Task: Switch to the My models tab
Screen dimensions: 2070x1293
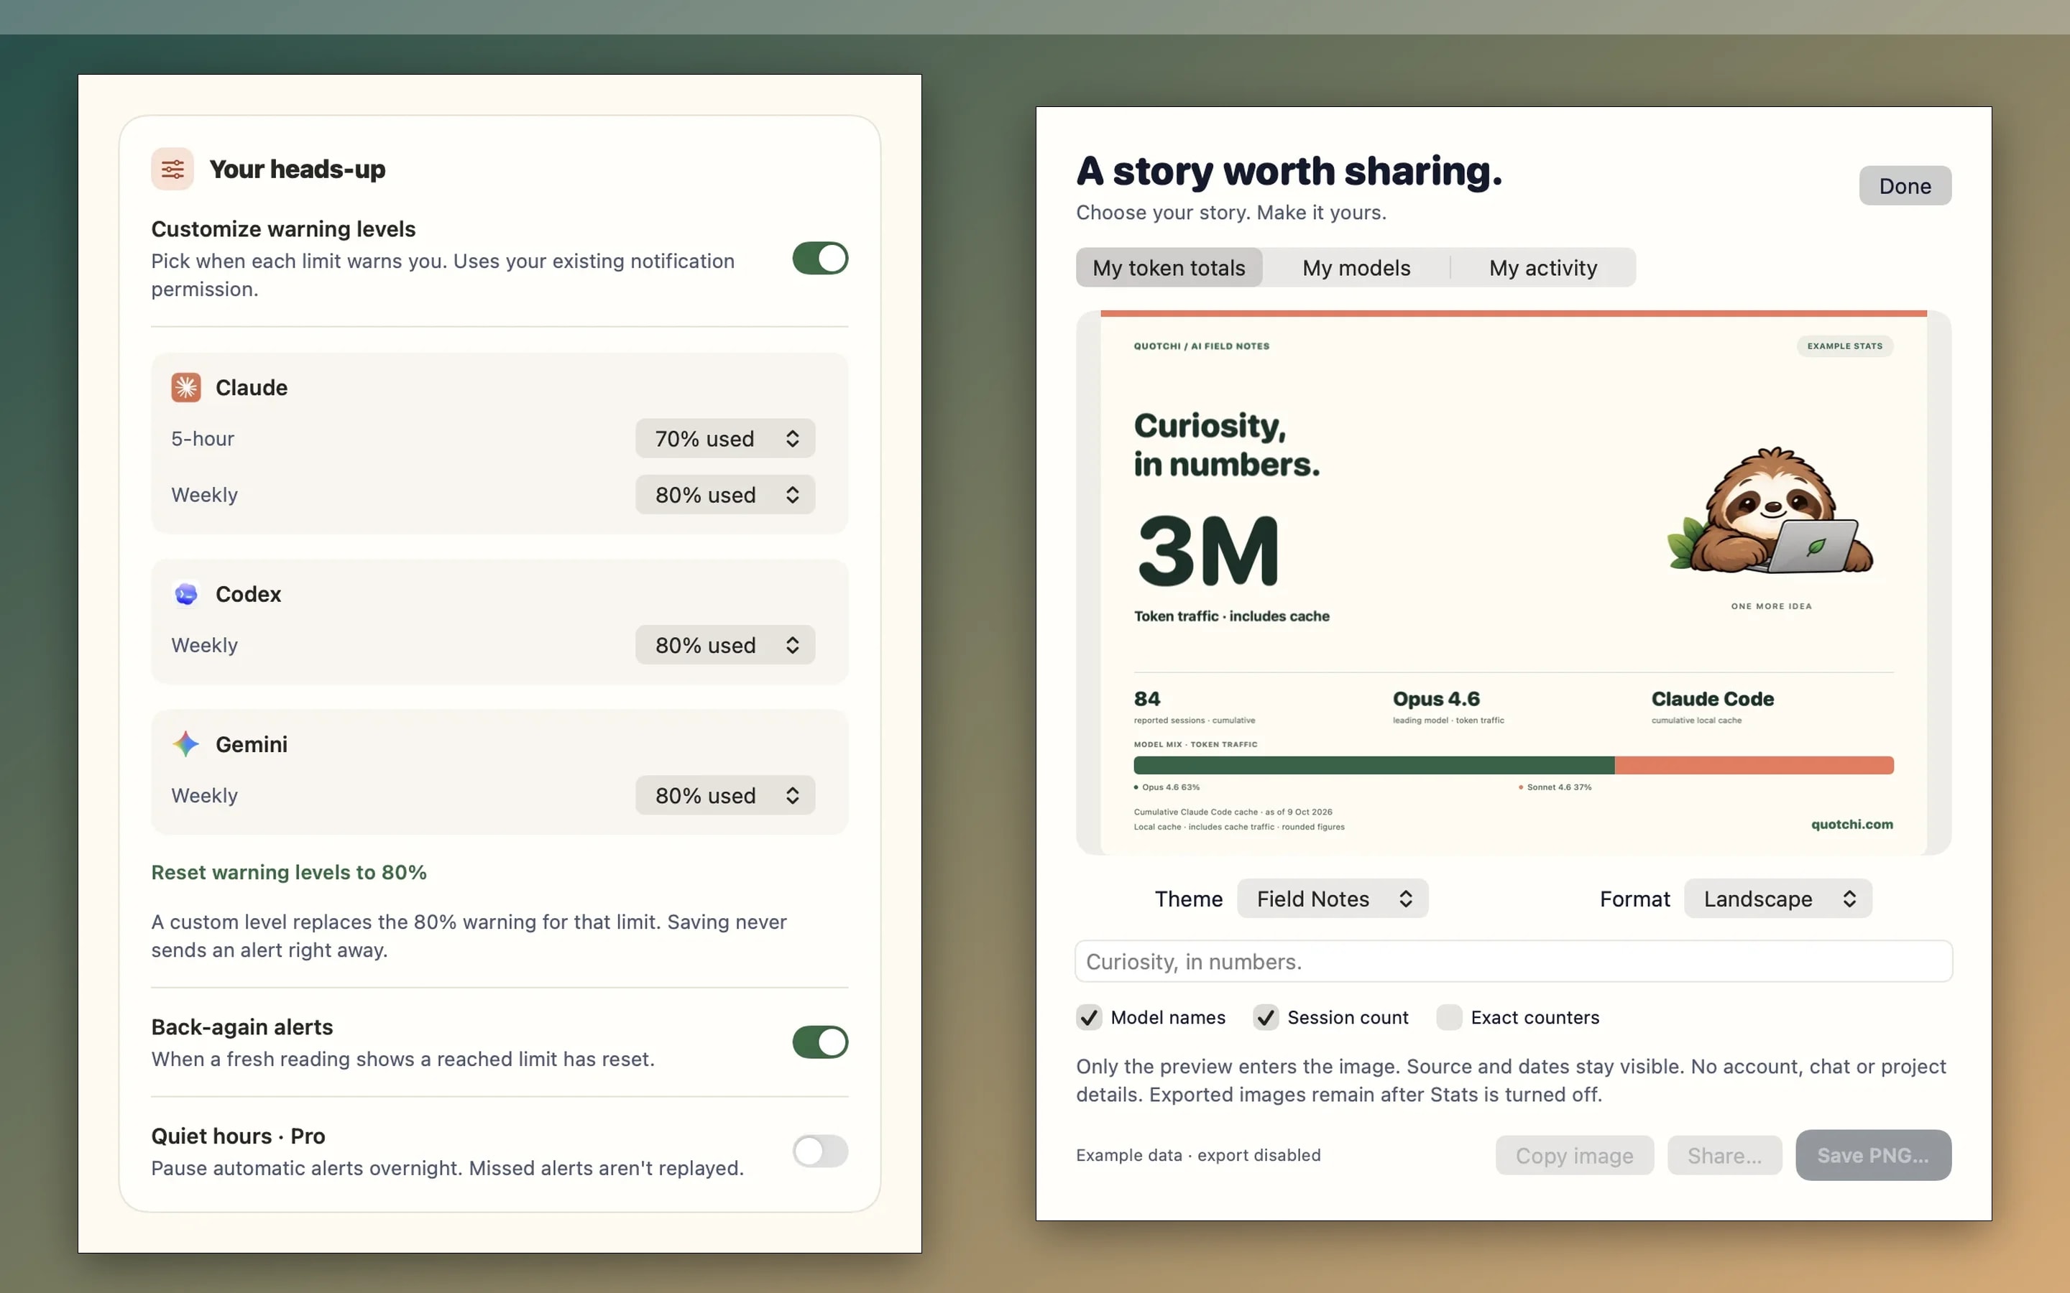Action: pos(1356,268)
